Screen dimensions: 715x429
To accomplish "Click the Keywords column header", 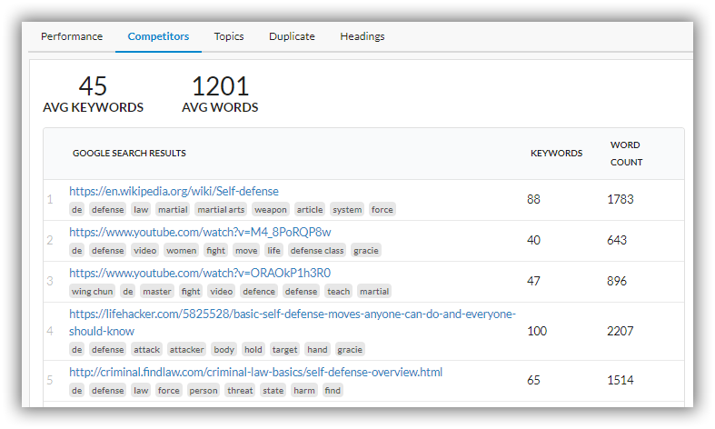I will [x=556, y=154].
